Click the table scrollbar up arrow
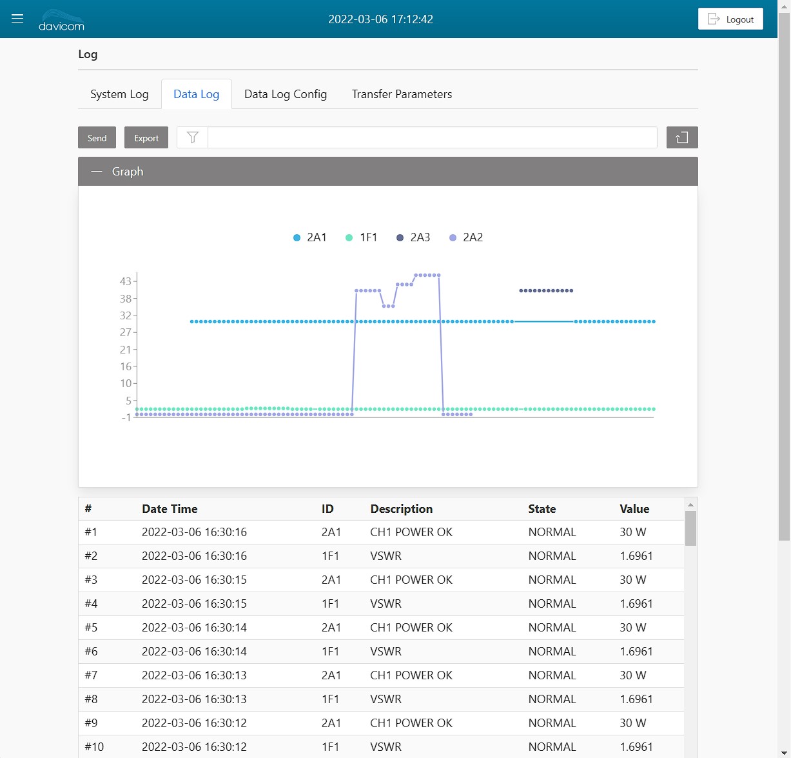 tap(690, 504)
